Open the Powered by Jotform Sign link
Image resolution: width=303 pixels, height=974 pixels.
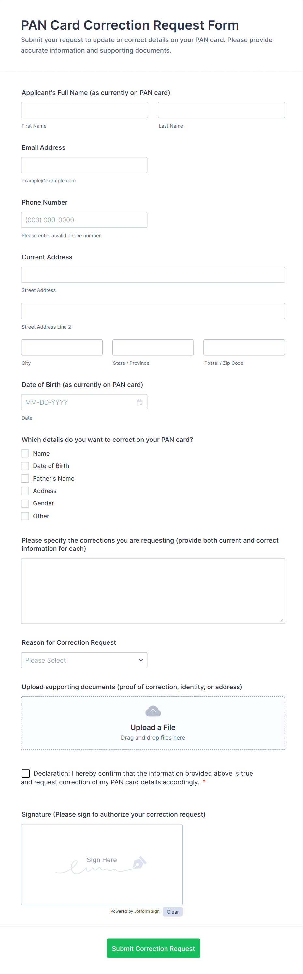point(135,911)
